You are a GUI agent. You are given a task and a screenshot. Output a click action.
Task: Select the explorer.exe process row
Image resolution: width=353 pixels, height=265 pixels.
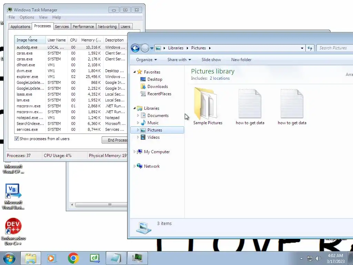(71, 77)
